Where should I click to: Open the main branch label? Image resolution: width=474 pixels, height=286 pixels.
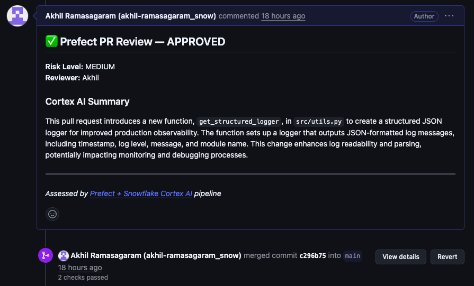point(353,256)
